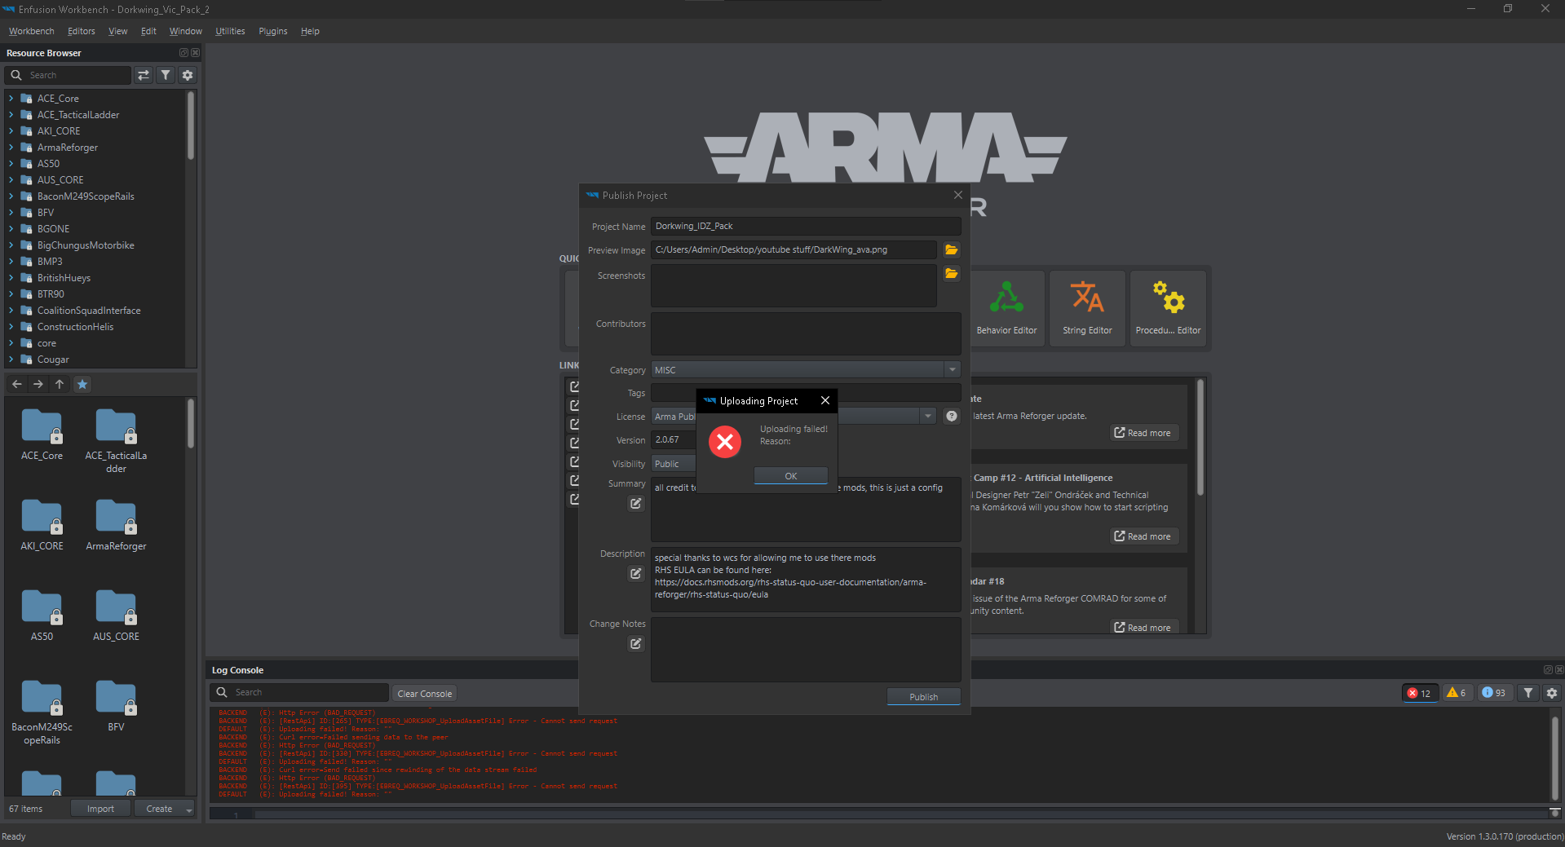Open Log Console filter icon

[1529, 693]
